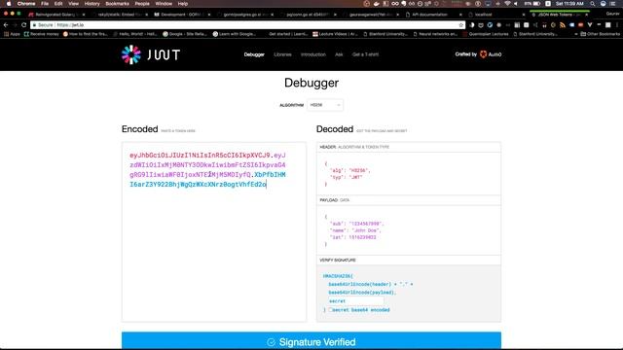Click inside the Encoded token textarea
The width and height of the screenshot is (623, 350).
click(214, 231)
